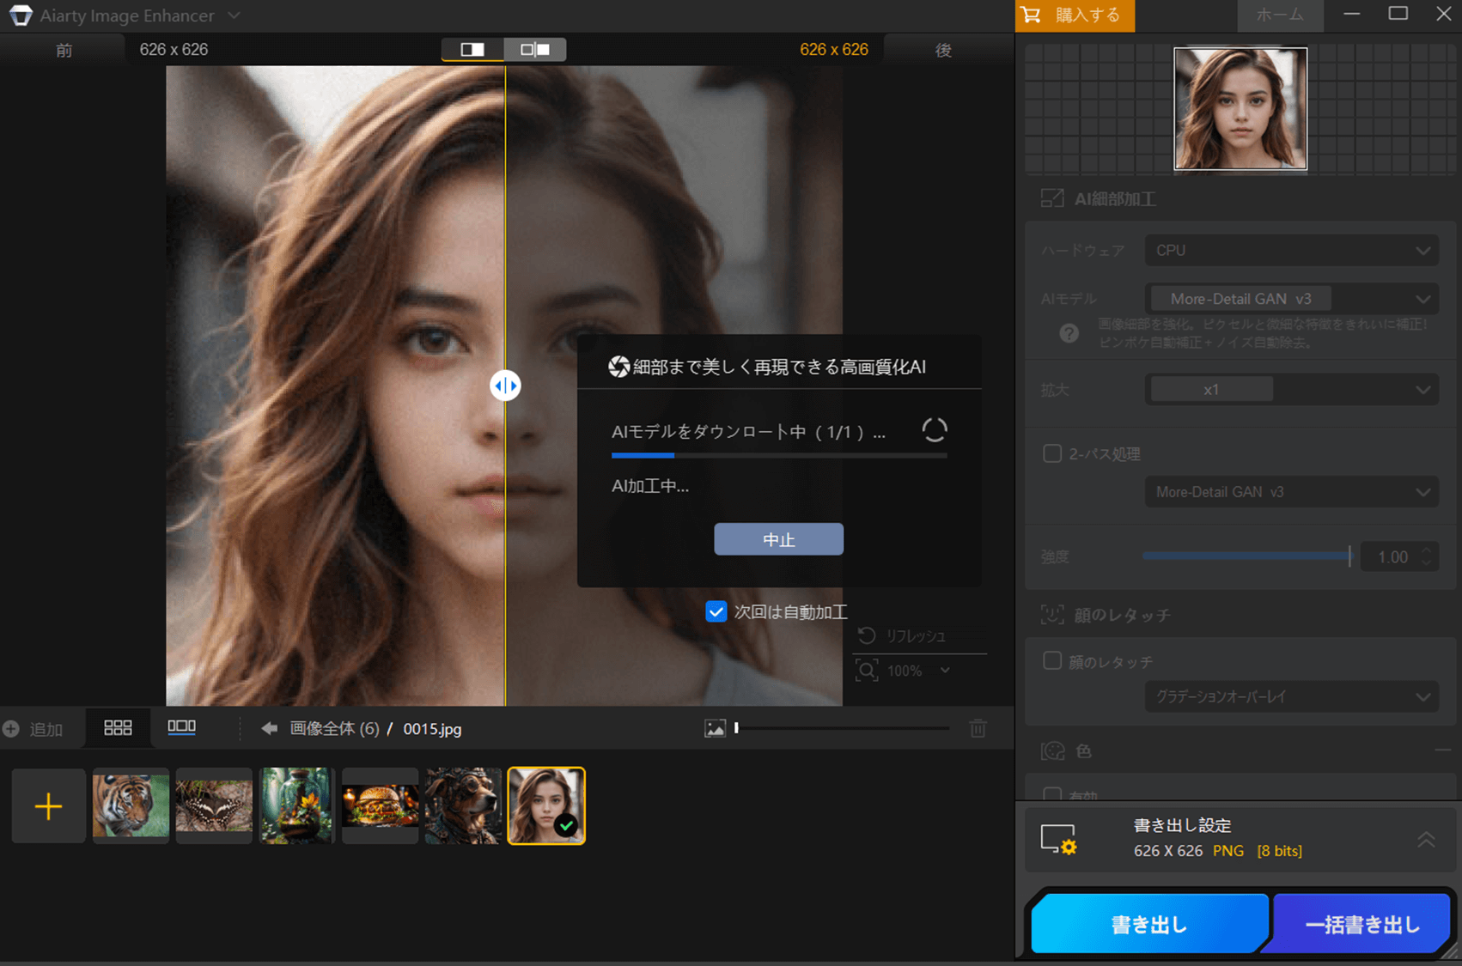Click the compare slider handle on image
Viewport: 1462px width, 966px height.
505,386
